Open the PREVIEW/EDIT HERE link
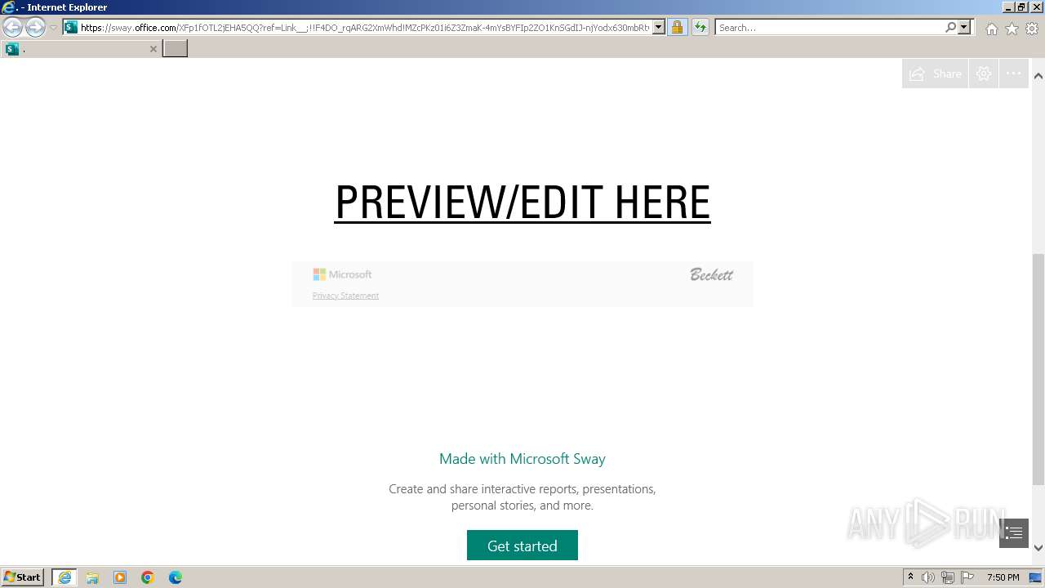The height and width of the screenshot is (588, 1045). point(522,203)
